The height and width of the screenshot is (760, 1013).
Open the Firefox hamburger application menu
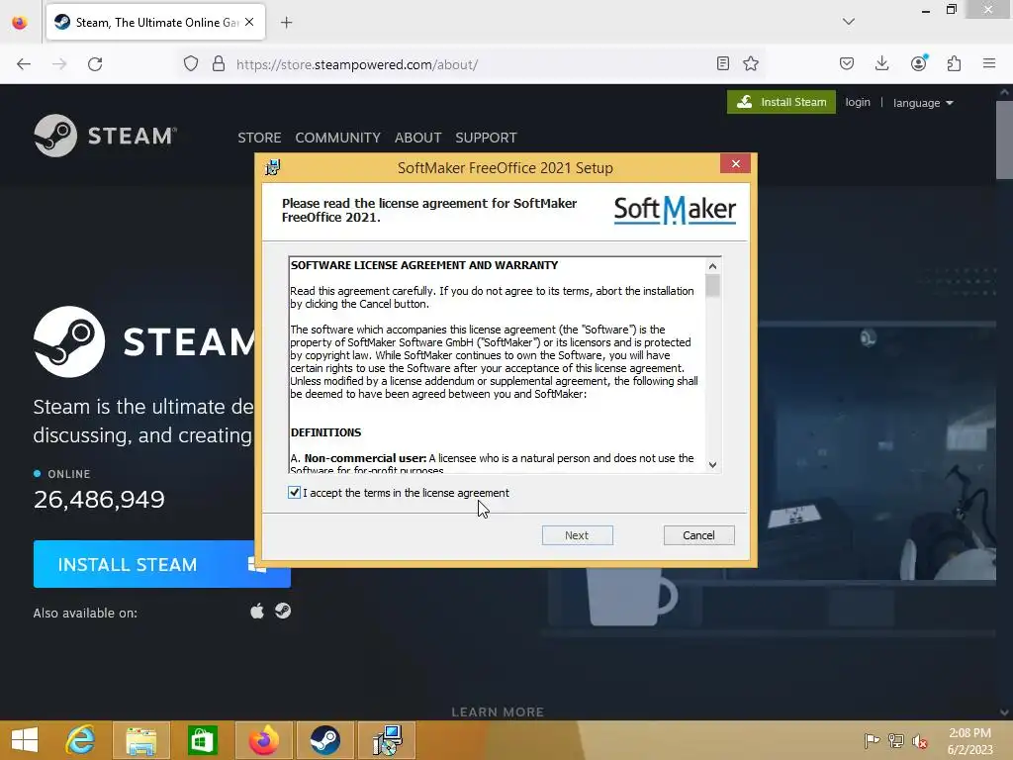[x=989, y=63]
